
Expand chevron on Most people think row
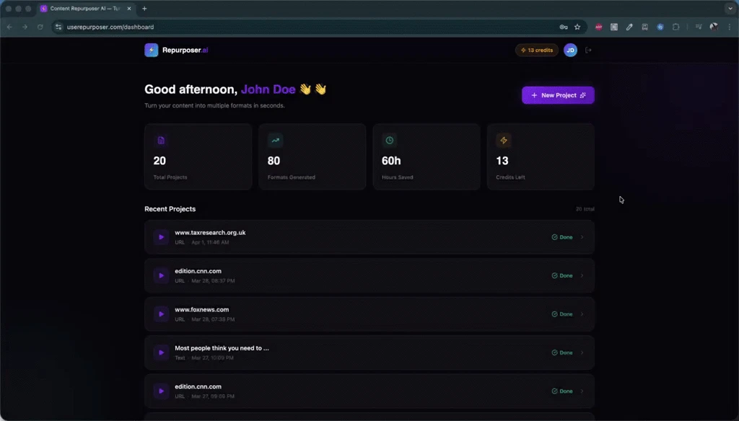tap(582, 353)
